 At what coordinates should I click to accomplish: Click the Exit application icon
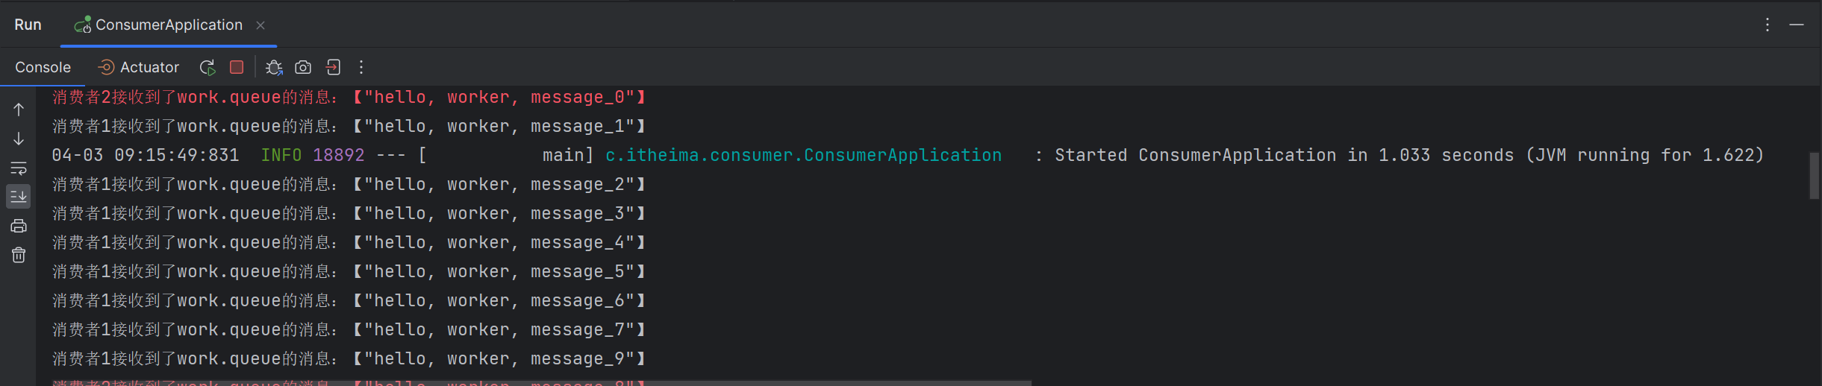click(333, 68)
